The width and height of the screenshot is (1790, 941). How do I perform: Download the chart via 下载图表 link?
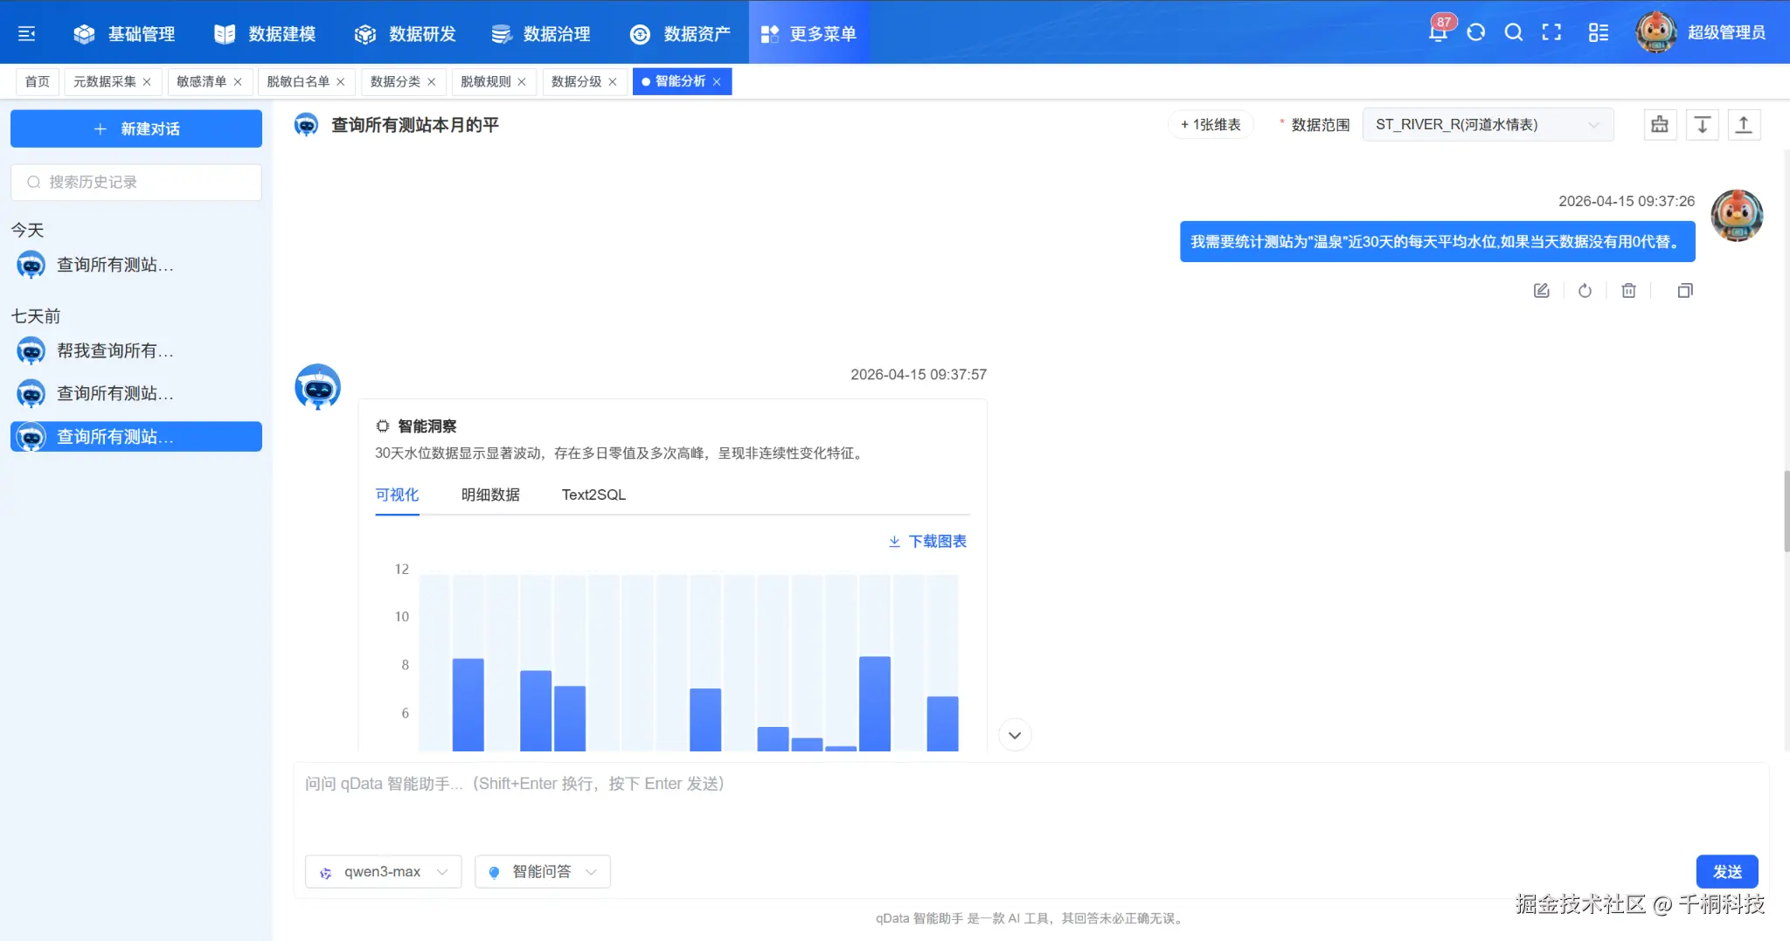coord(926,541)
